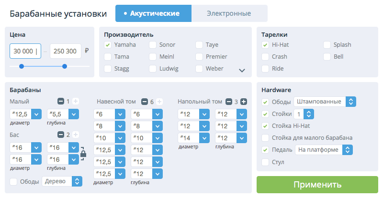Image resolution: width=383 pixels, height=198 pixels.
Task: Enable the Splash cymbal checkbox
Action: point(327,45)
